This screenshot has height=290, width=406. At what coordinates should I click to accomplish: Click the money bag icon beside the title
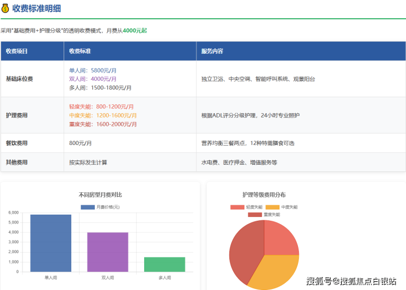tap(5, 8)
